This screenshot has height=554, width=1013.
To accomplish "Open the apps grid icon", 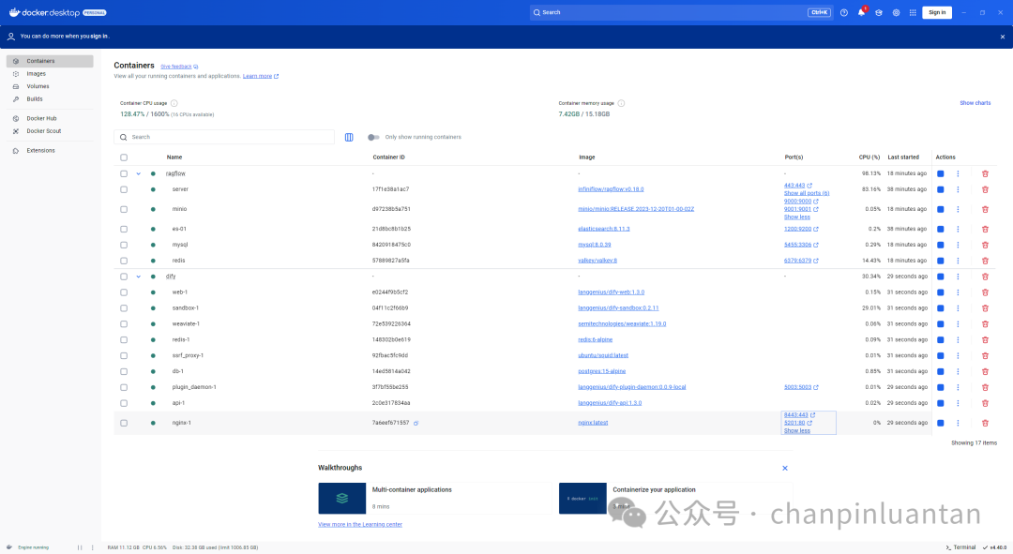I will 913,12.
